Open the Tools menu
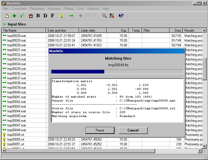 click(80, 9)
